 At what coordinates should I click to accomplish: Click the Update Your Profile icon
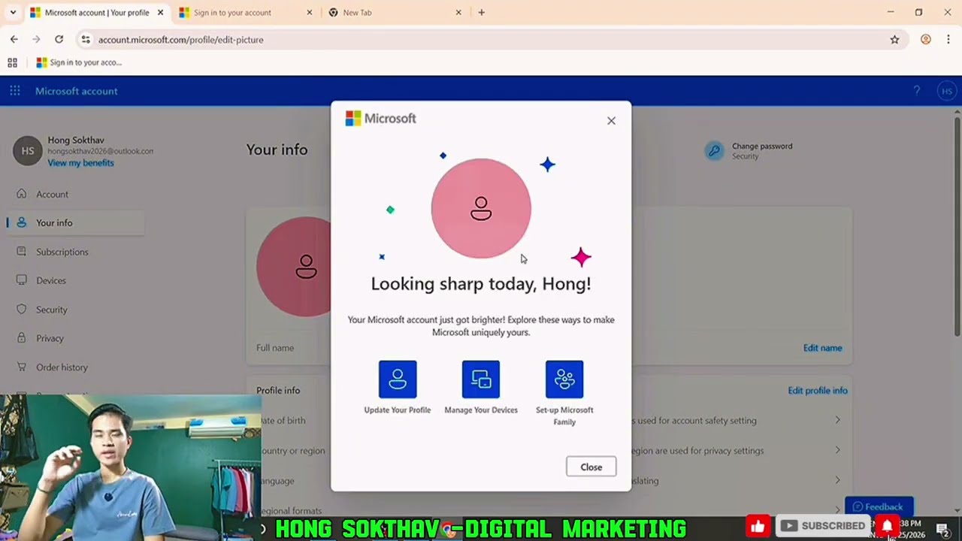[398, 379]
